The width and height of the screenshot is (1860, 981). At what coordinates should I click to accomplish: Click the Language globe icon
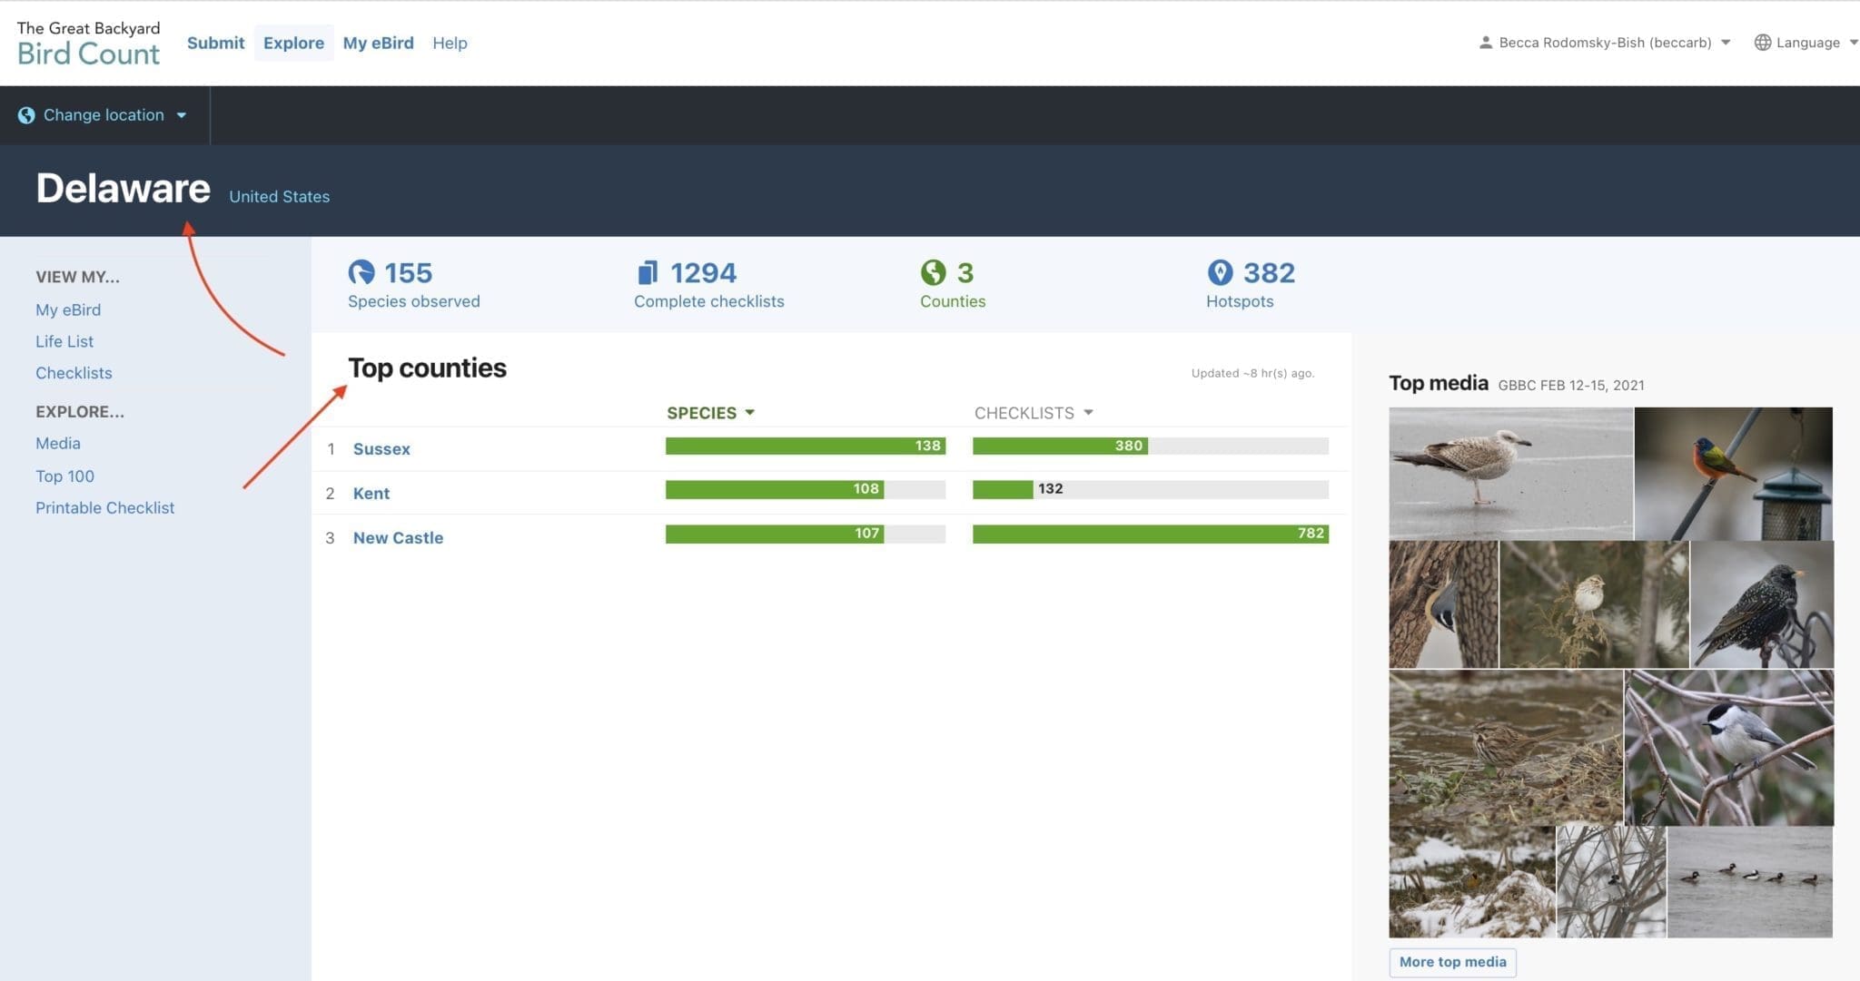[x=1762, y=43]
